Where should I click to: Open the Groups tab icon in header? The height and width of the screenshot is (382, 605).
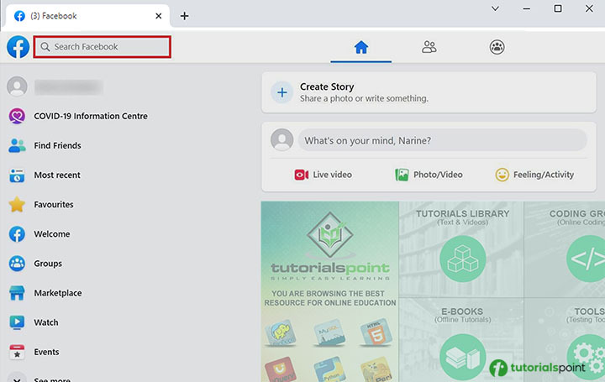tap(497, 47)
